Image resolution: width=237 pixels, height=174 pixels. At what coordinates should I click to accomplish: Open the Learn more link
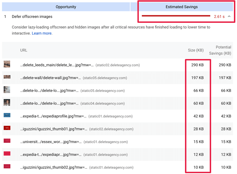coord(41,33)
